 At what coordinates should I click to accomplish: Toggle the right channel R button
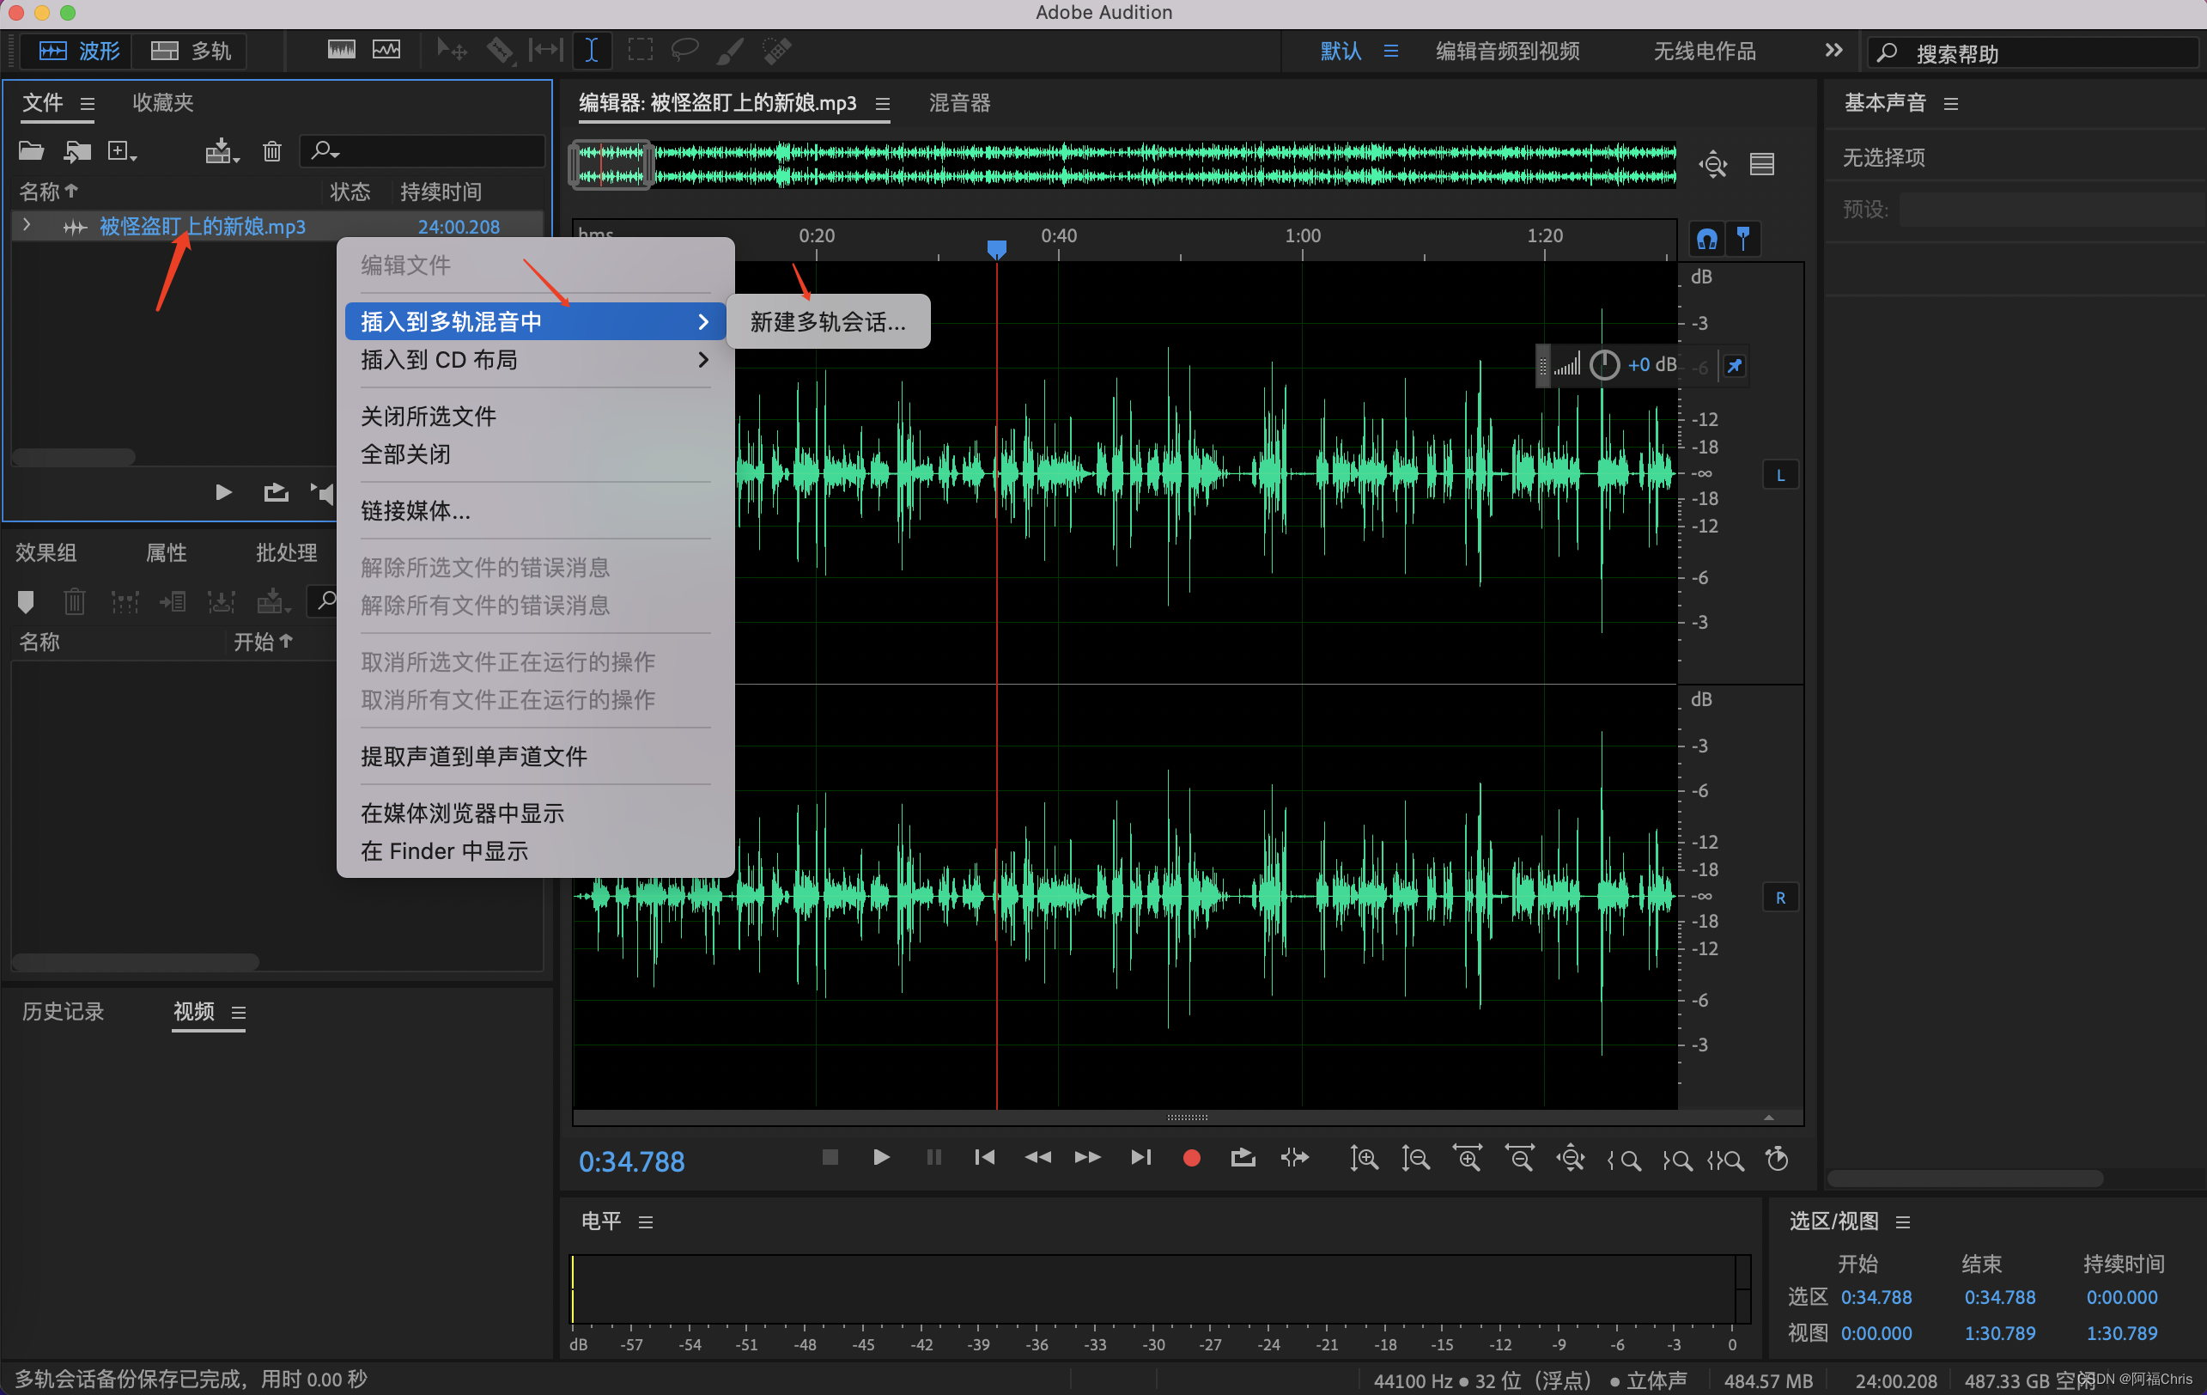click(x=1780, y=898)
